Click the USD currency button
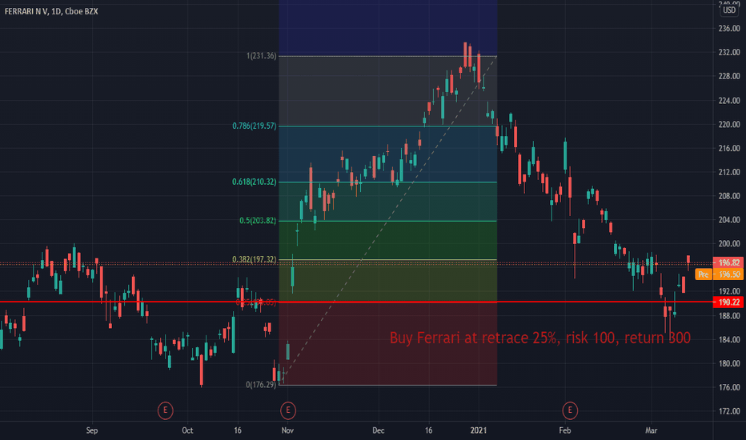This screenshot has width=746, height=440. pos(729,10)
